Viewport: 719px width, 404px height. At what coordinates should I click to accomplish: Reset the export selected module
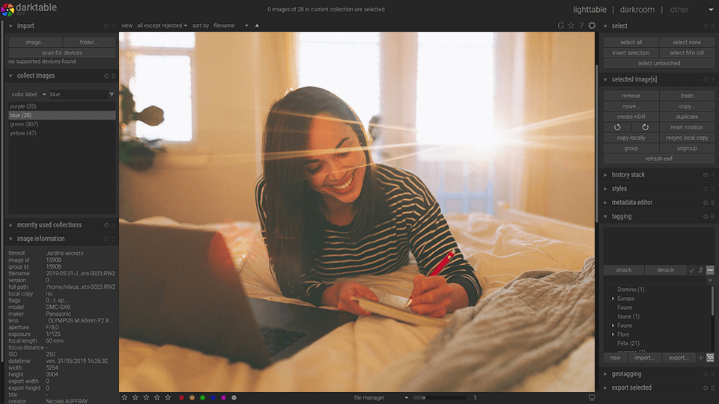[x=706, y=388]
